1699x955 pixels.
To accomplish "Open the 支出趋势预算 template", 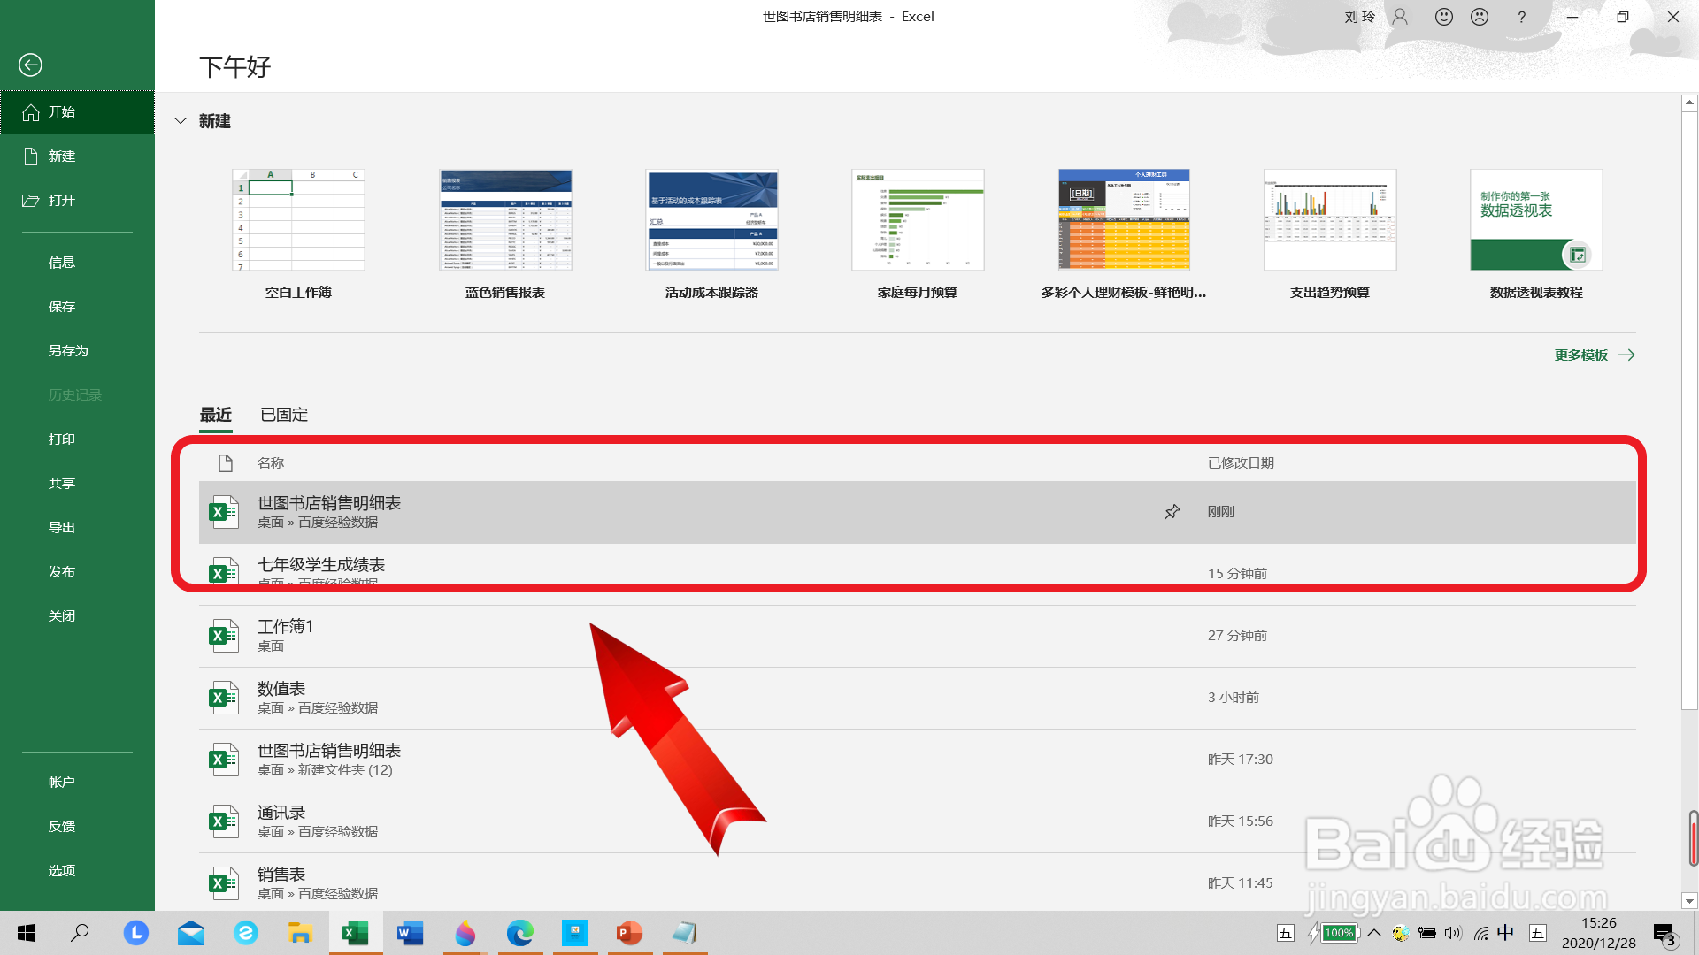I will tap(1330, 220).
